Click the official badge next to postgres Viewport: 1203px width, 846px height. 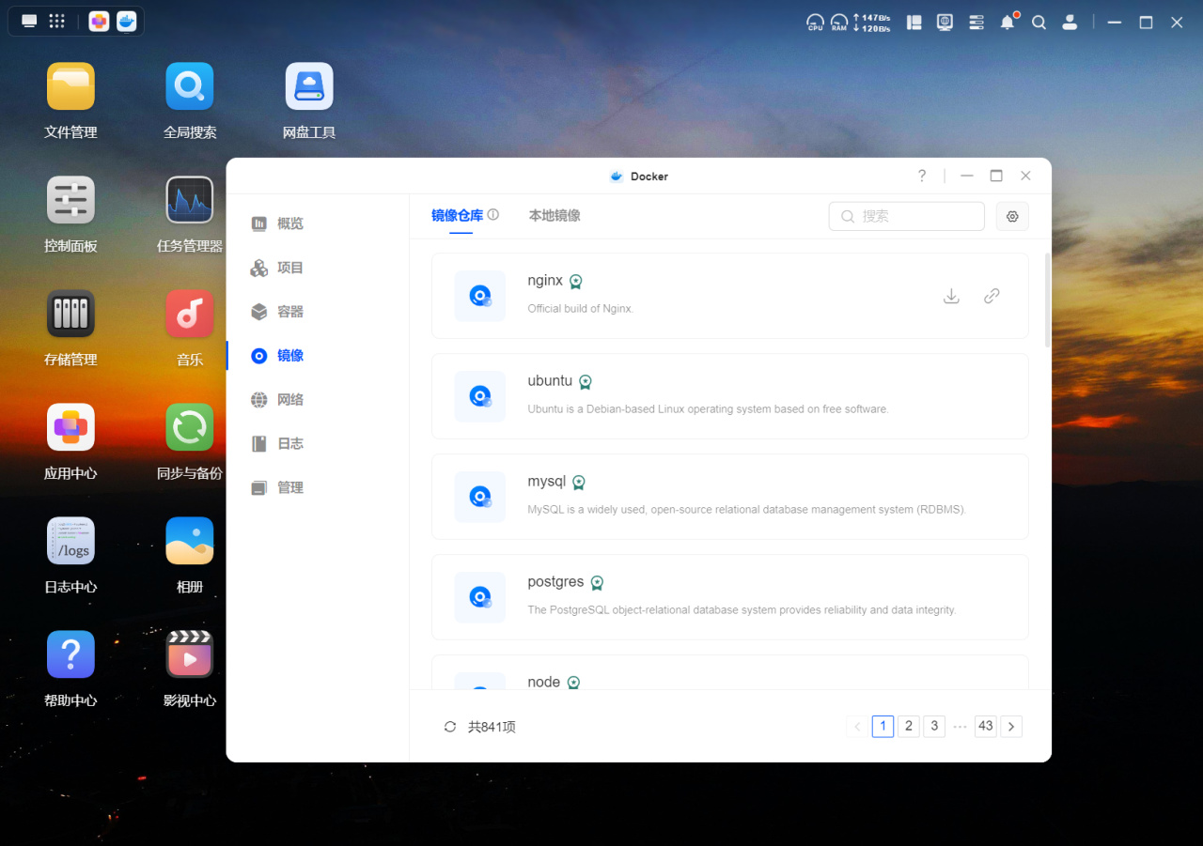(597, 583)
